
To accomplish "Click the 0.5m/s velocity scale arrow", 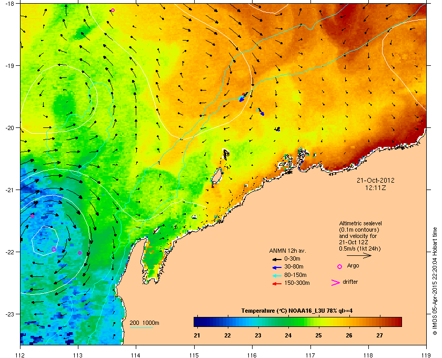I will (359, 255).
